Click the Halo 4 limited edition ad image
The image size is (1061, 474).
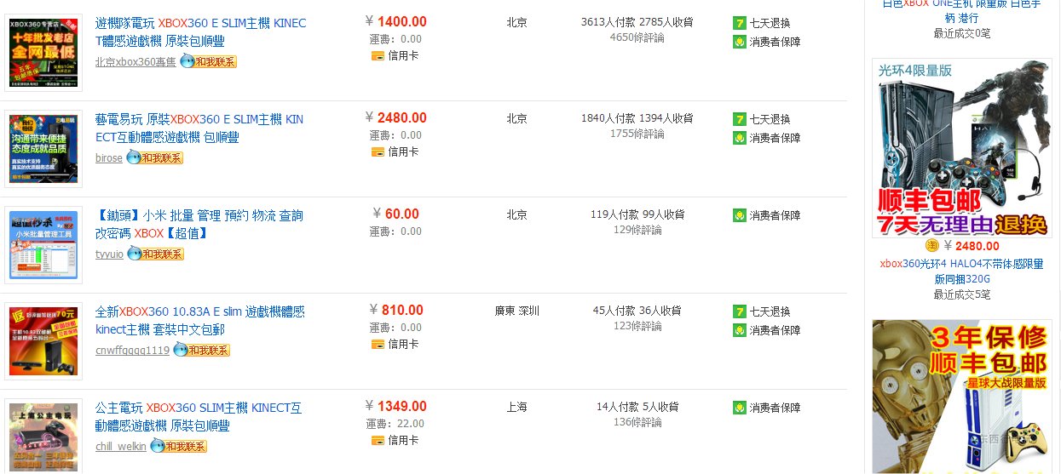coord(961,148)
